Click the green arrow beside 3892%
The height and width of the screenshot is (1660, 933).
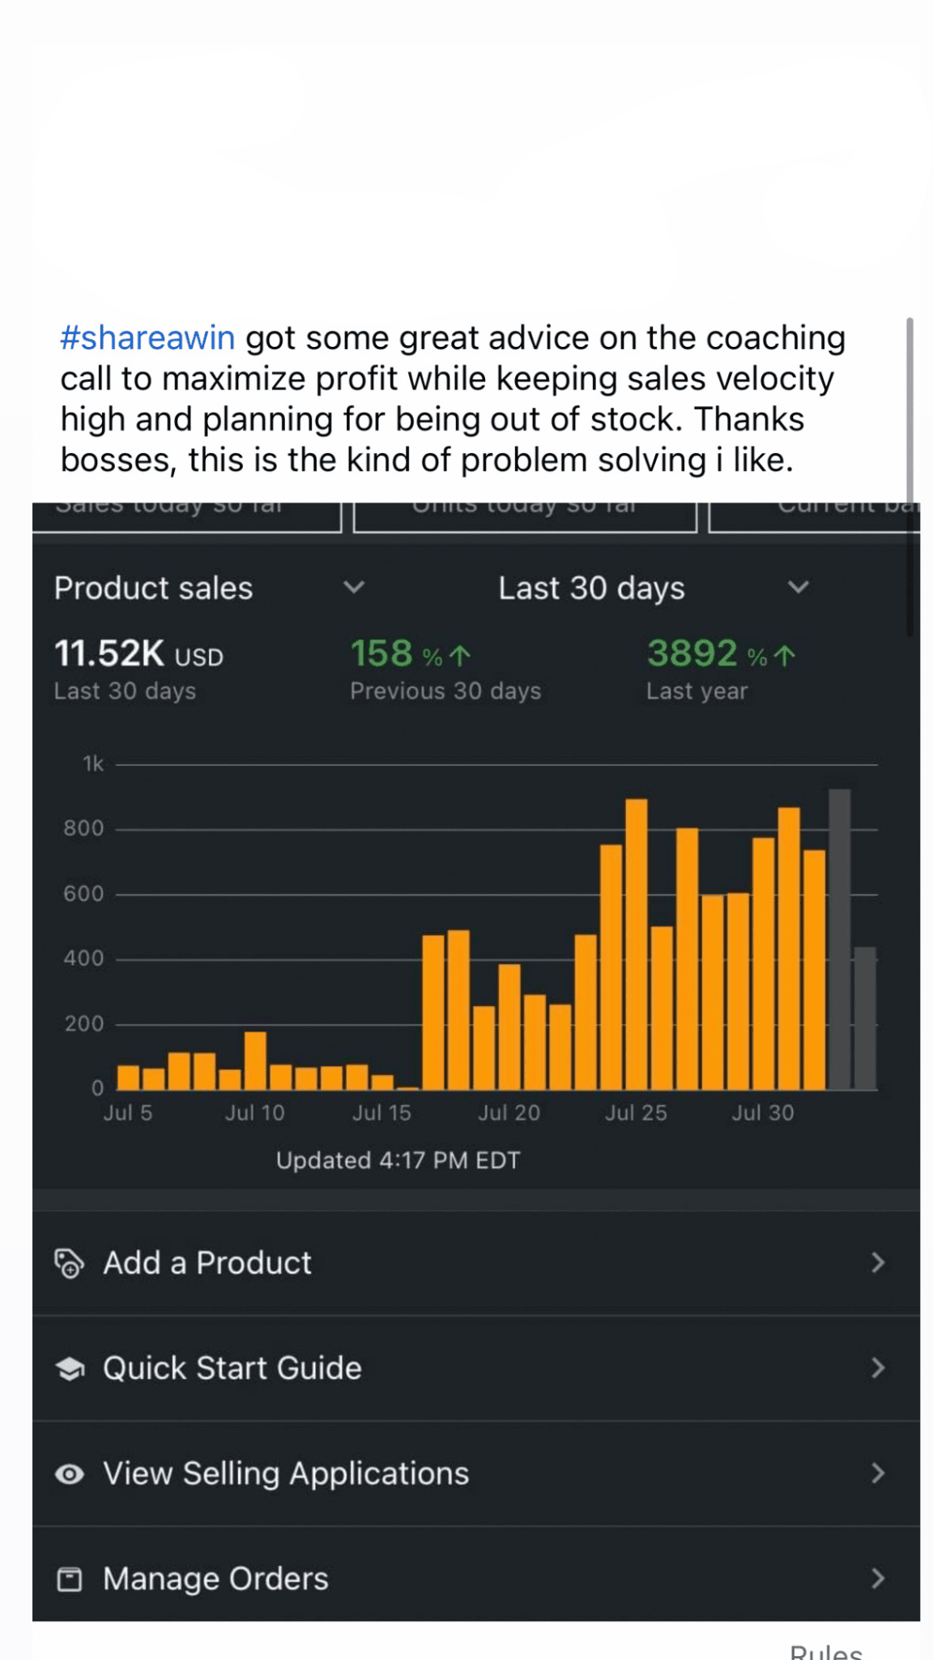click(784, 655)
